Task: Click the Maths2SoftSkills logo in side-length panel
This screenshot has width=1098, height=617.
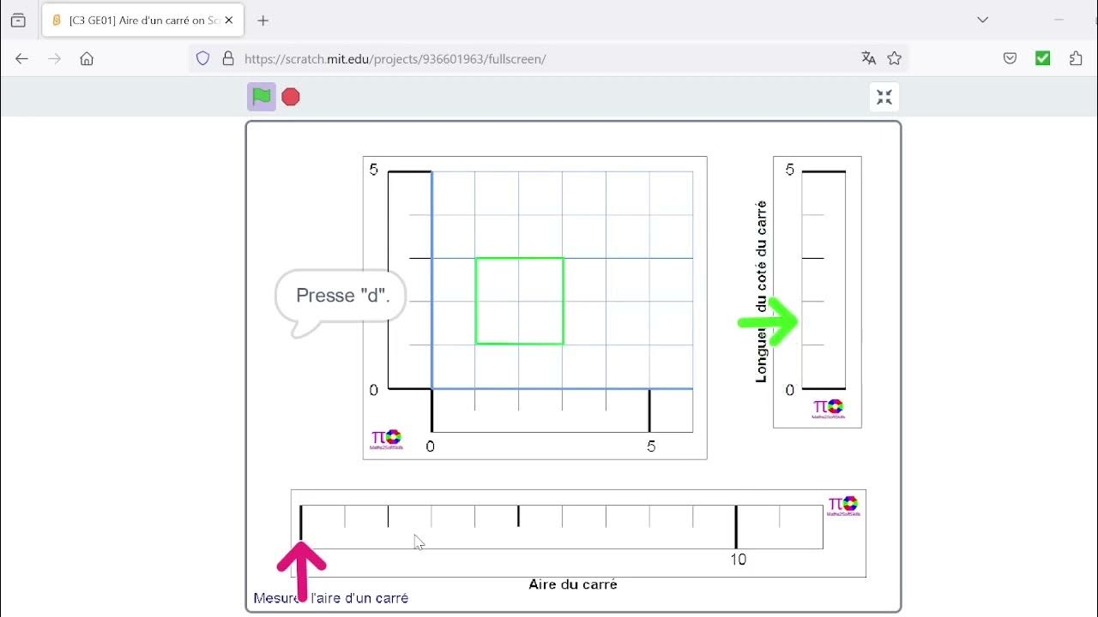Action: tap(829, 409)
